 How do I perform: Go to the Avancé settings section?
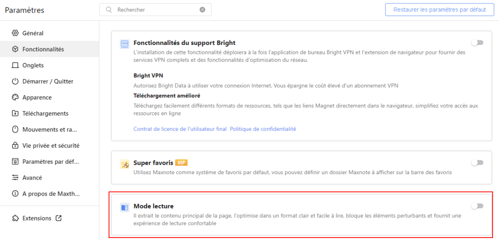point(32,178)
